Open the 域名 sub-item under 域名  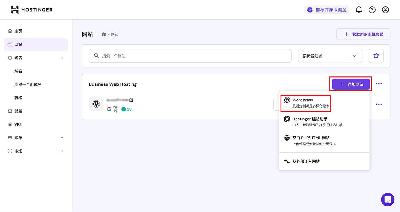pyautogui.click(x=18, y=71)
